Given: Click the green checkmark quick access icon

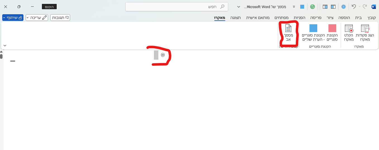Looking at the screenshot, I should [313, 7].
